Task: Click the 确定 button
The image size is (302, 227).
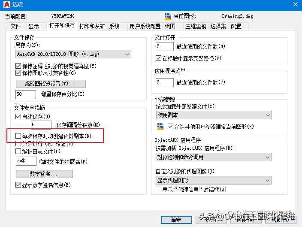Action: coord(176,220)
